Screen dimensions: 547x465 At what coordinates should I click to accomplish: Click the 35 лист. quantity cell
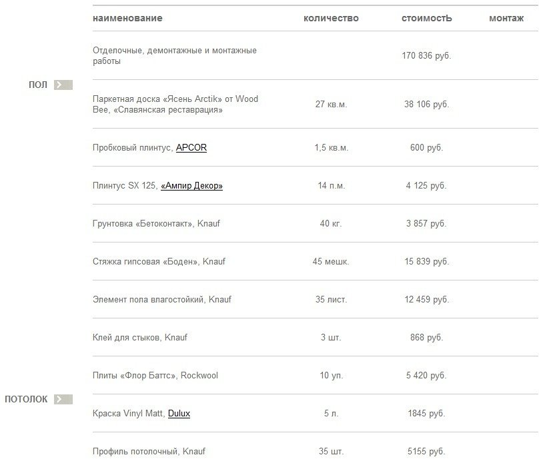331,300
